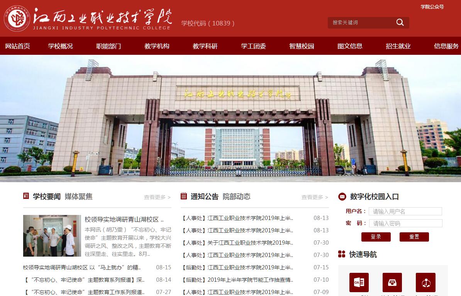Click the username input field
Viewport: 461px width, 296px height.
[405, 211]
